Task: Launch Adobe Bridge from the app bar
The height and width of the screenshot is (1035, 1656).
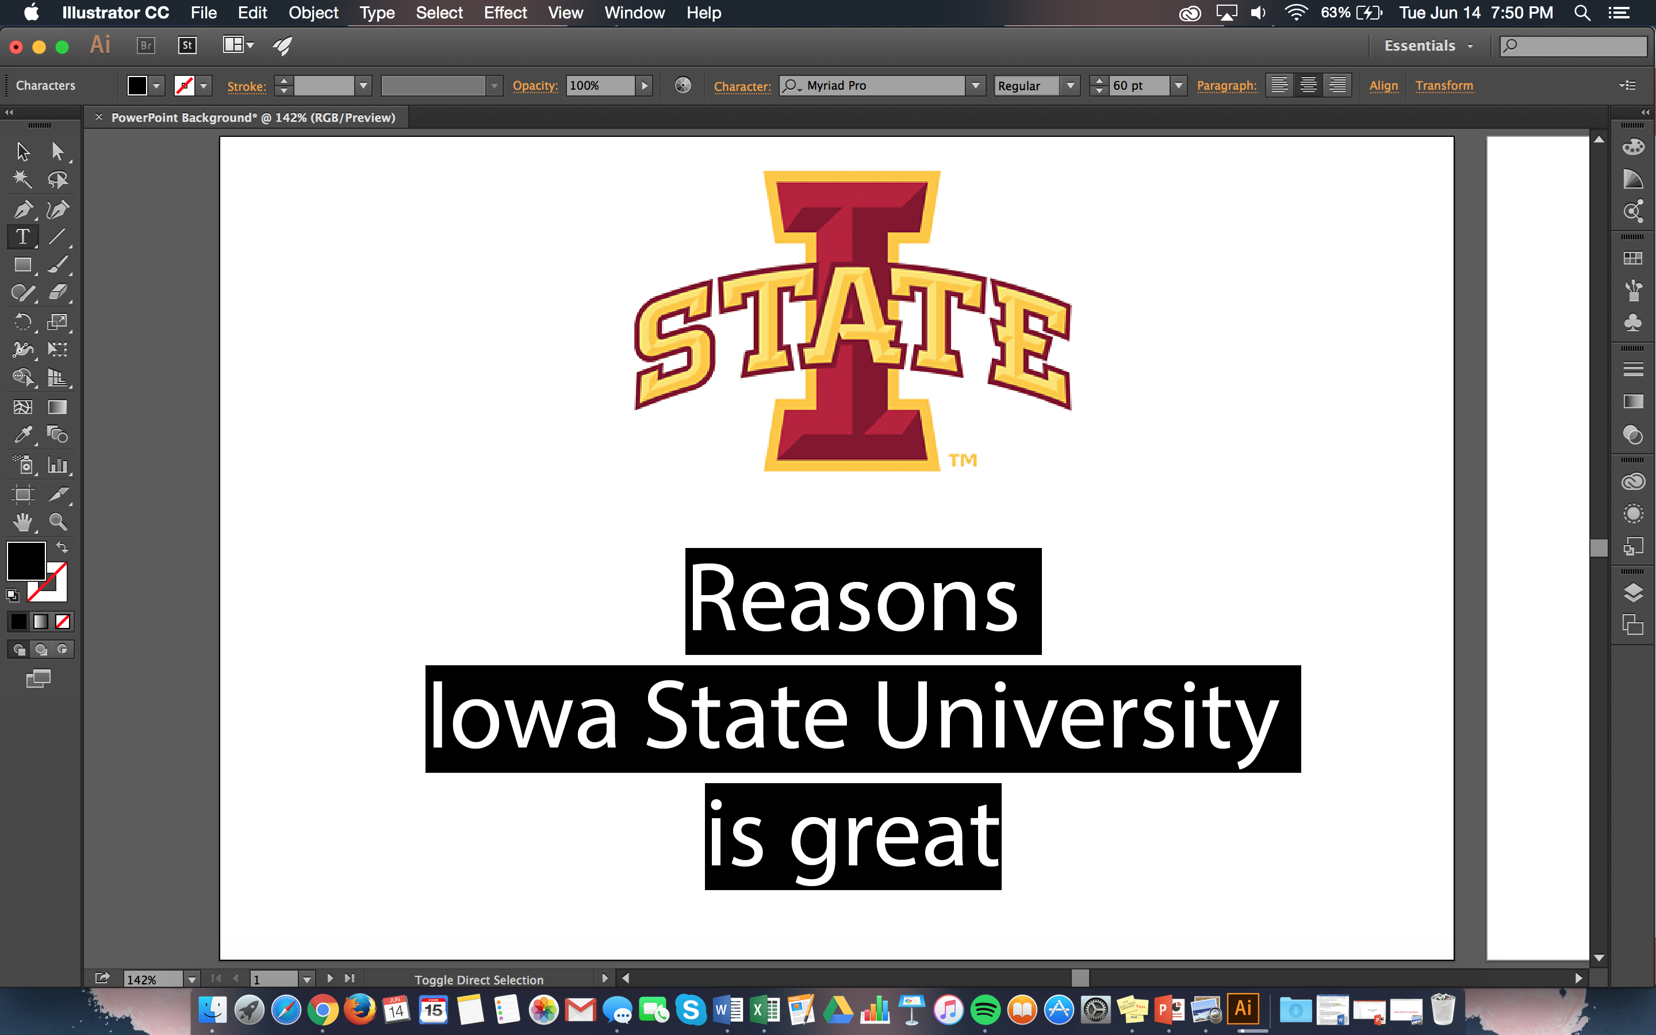Action: (x=145, y=45)
